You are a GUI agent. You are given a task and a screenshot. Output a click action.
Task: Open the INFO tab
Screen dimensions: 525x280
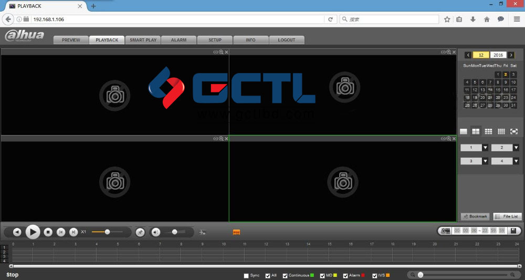click(x=251, y=40)
